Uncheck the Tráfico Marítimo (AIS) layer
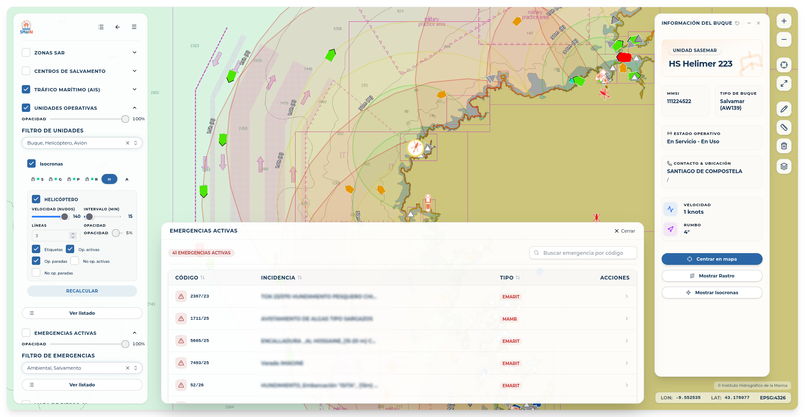The height and width of the screenshot is (417, 805). pyautogui.click(x=26, y=89)
